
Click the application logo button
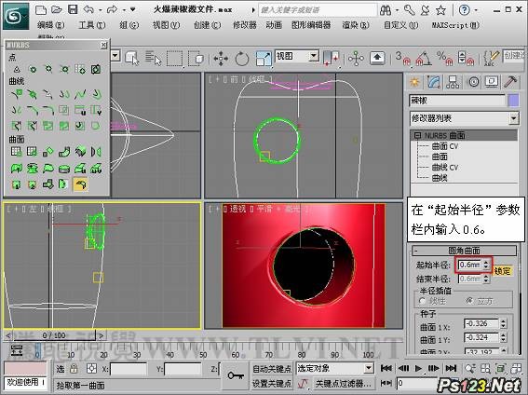tap(16, 16)
